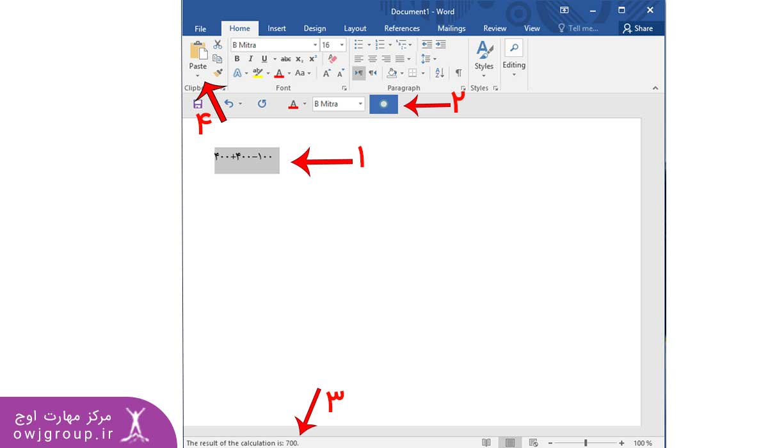Center the paragraph text
Image resolution: width=768 pixels, height=448 pixels.
pyautogui.click(x=372, y=59)
